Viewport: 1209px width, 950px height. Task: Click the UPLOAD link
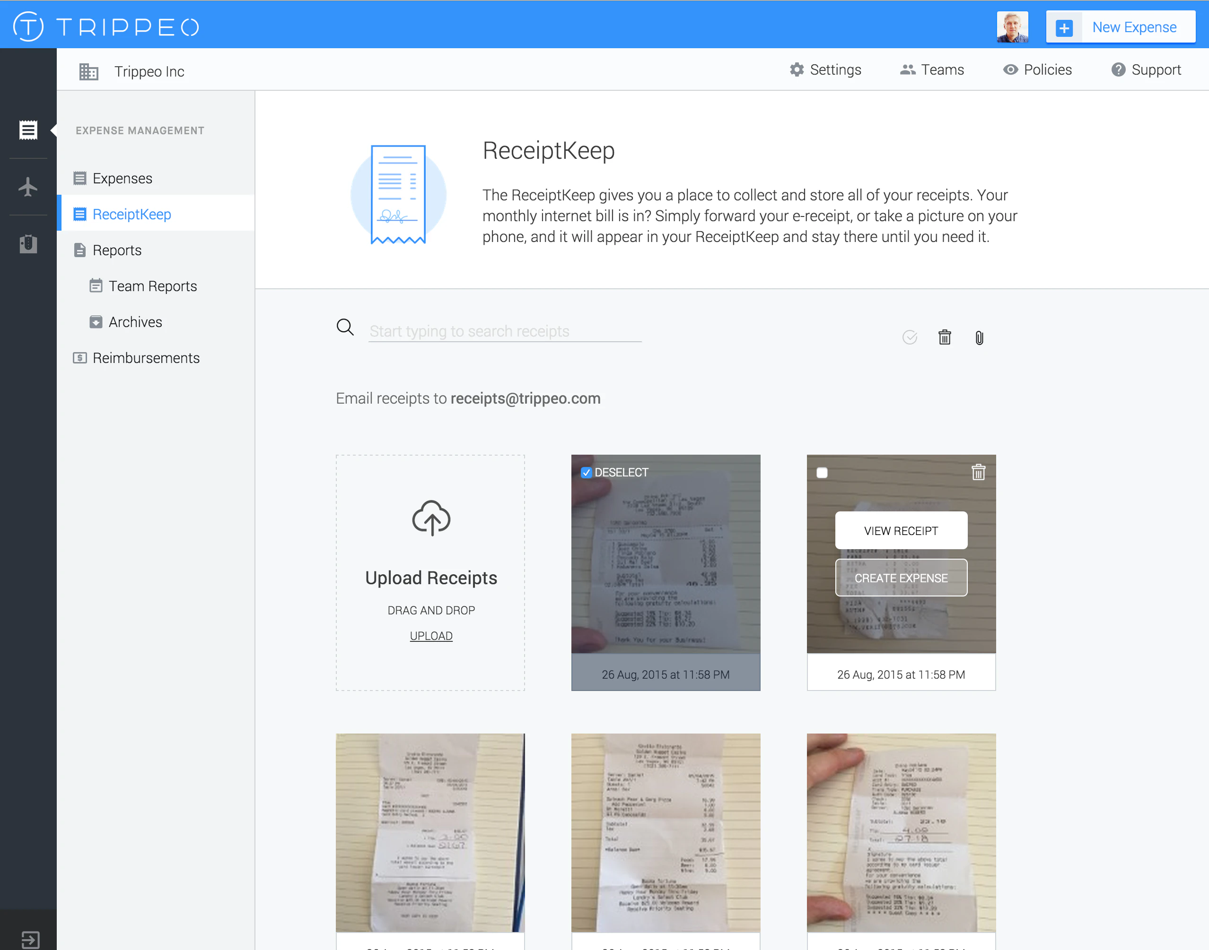[x=431, y=636]
